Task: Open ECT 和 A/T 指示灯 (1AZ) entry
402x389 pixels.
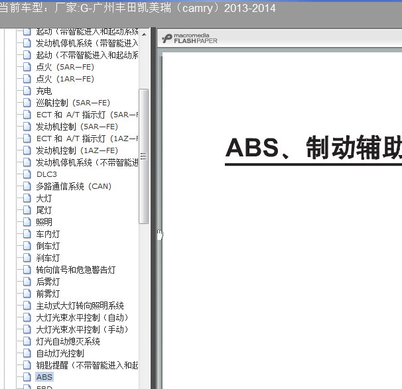Action: 87,139
